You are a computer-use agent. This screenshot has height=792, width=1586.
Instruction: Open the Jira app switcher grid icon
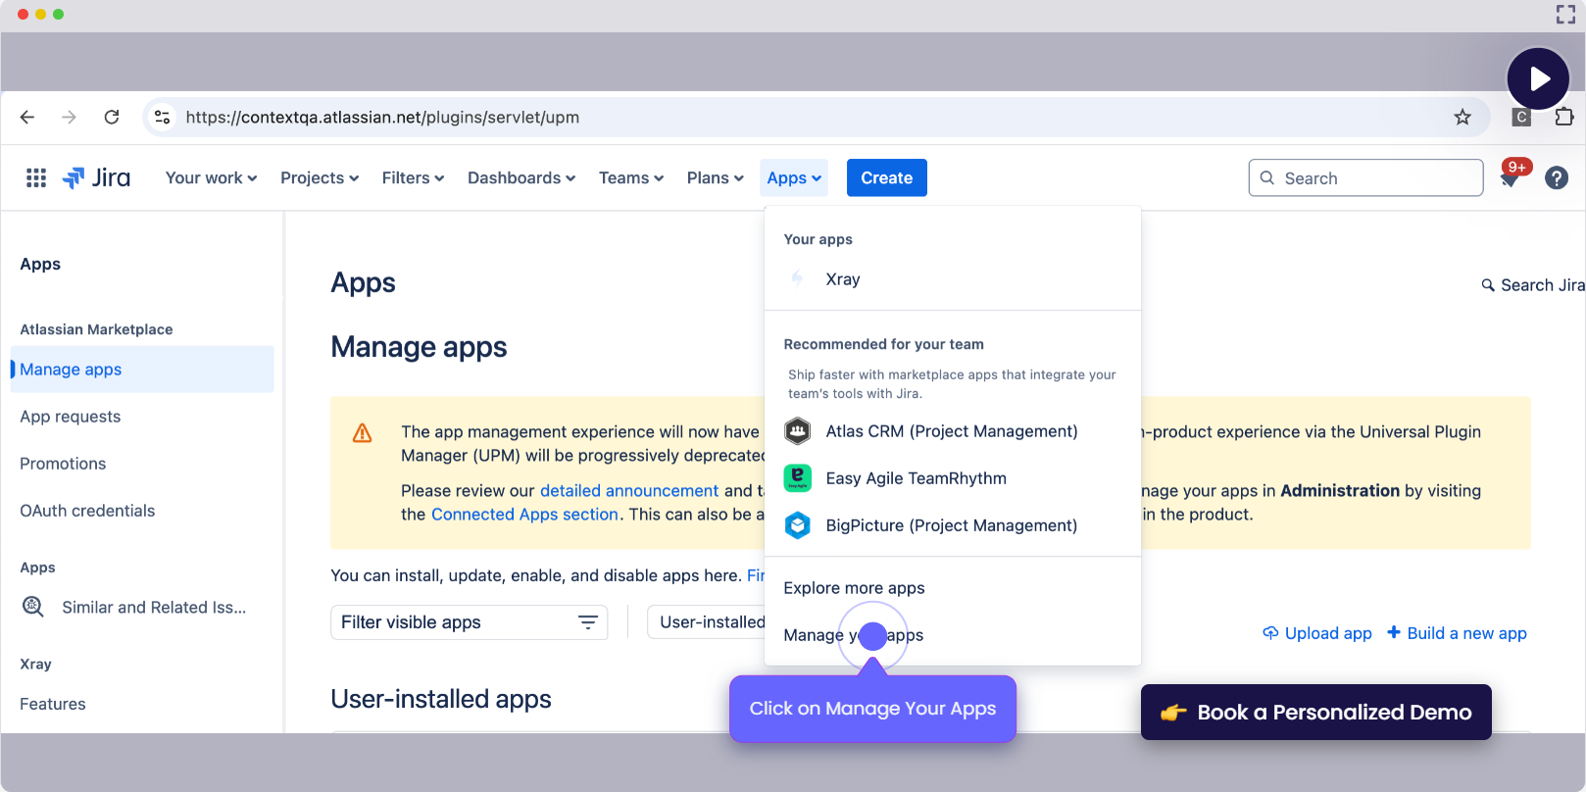[x=36, y=177]
